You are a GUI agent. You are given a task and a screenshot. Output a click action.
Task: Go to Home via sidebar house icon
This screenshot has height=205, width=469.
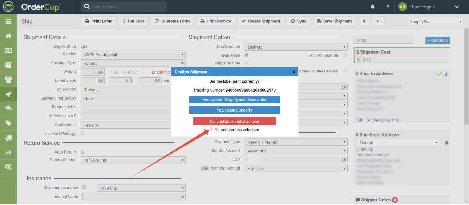(8, 36)
